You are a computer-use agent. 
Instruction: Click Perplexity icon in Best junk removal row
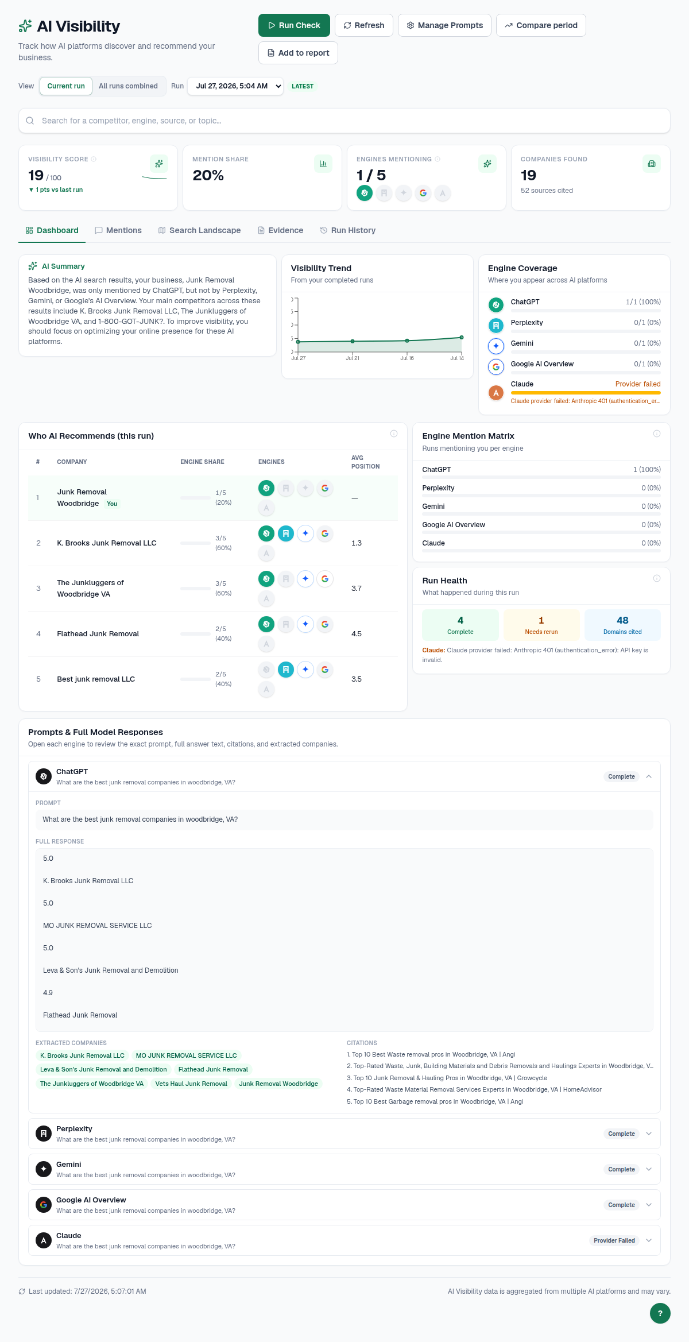[x=286, y=670]
